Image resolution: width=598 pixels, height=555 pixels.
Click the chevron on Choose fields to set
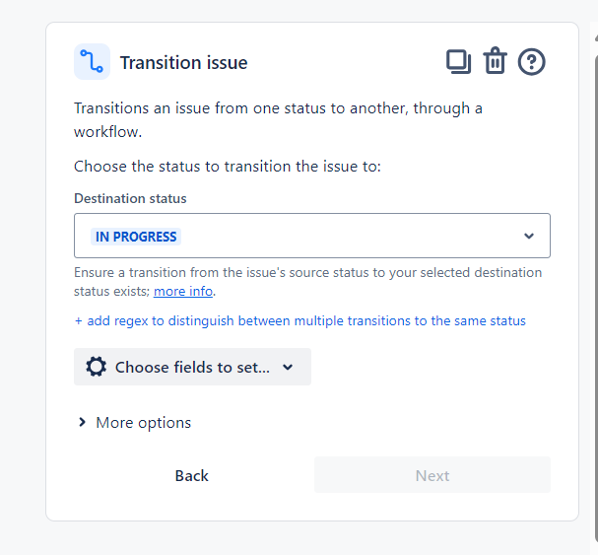click(288, 367)
